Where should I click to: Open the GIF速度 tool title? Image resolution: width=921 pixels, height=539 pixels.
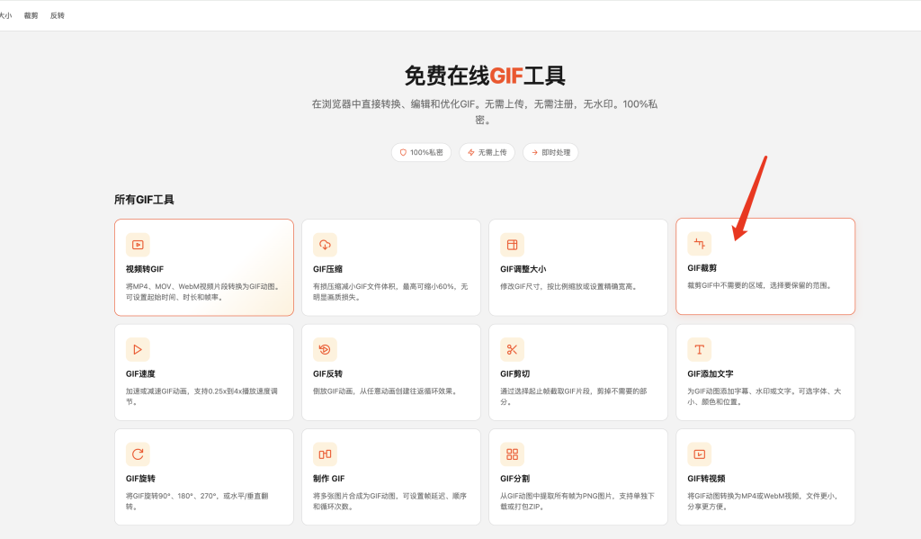(x=140, y=373)
